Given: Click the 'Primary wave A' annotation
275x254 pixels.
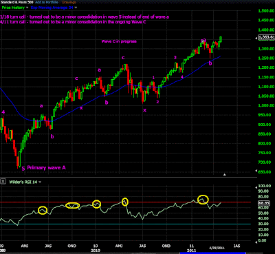Looking at the screenshot, I should 46,168.
